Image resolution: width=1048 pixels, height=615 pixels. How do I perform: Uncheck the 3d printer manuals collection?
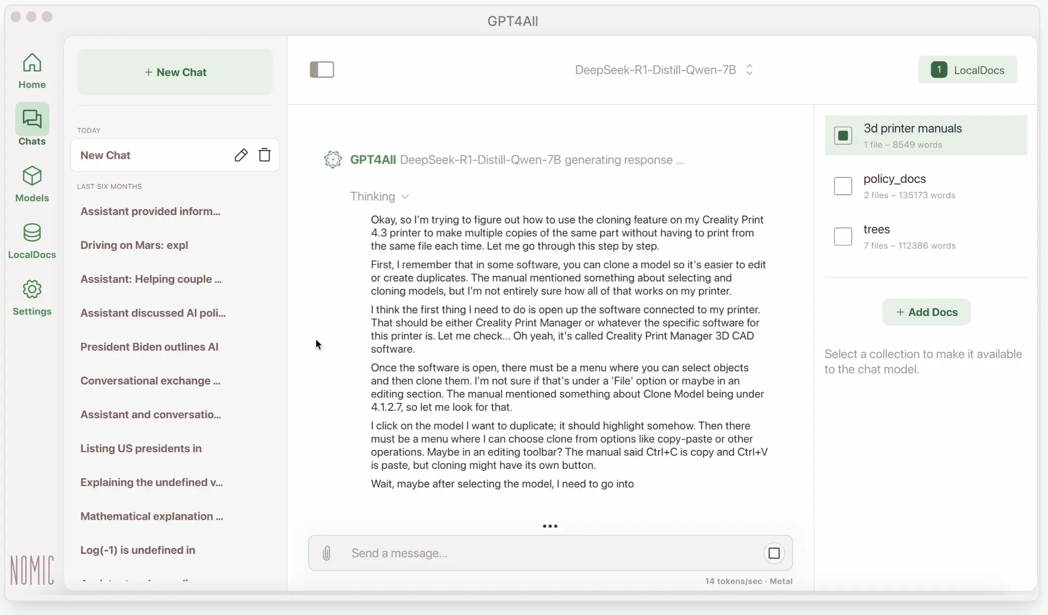click(843, 136)
